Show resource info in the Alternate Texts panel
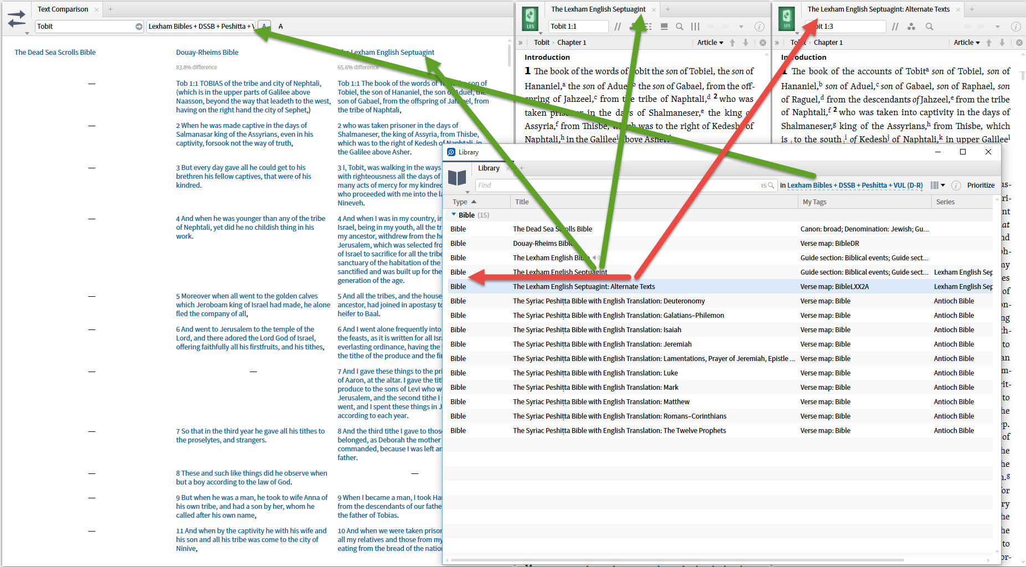Image resolution: width=1026 pixels, height=567 pixels. tap(1016, 27)
